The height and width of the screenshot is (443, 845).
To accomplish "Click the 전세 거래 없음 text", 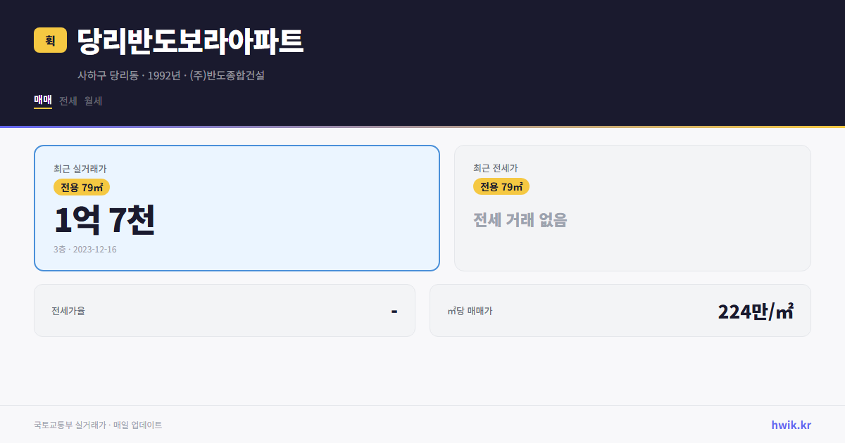I will (x=521, y=220).
